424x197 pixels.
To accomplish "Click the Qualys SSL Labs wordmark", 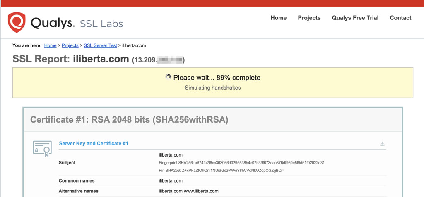I will point(77,23).
